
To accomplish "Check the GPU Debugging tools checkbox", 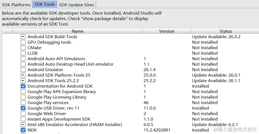I will click(23, 42).
